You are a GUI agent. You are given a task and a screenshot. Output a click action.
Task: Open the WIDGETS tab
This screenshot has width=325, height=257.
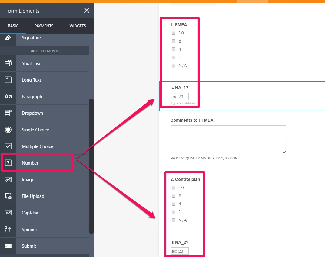[78, 26]
